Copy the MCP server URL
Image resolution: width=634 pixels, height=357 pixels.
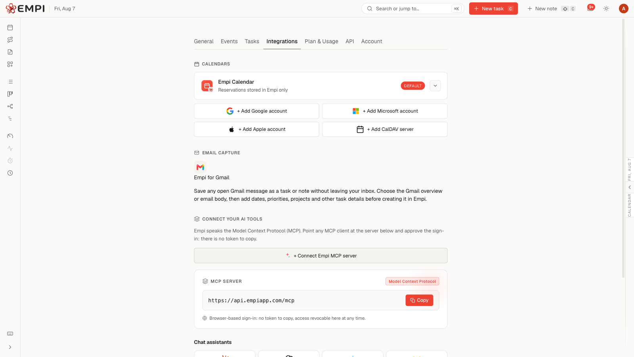pyautogui.click(x=419, y=300)
